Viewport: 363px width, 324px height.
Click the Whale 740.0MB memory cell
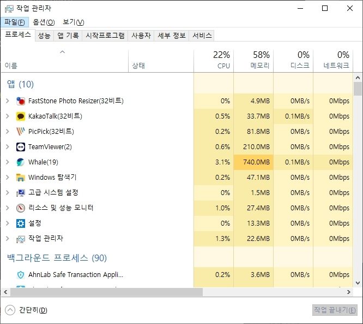tap(253, 162)
